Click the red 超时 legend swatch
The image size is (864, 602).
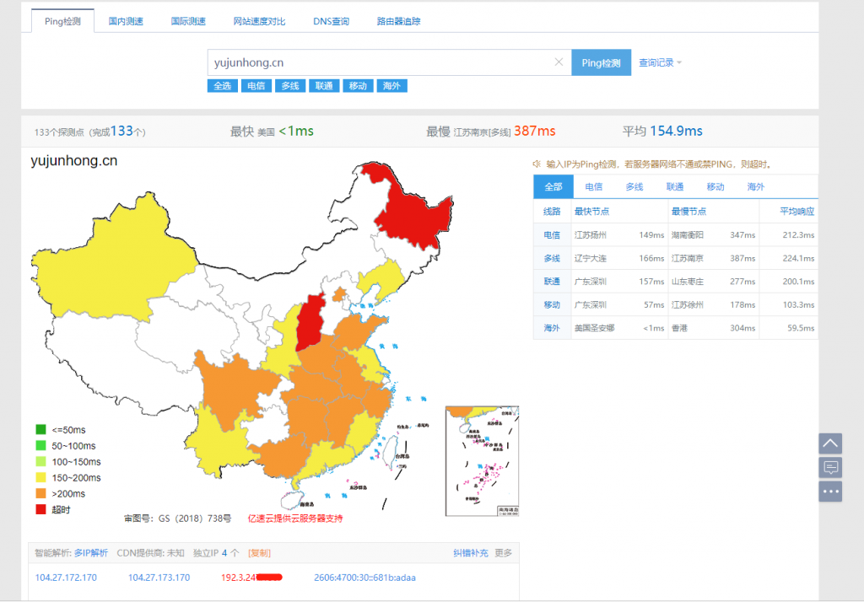click(40, 509)
